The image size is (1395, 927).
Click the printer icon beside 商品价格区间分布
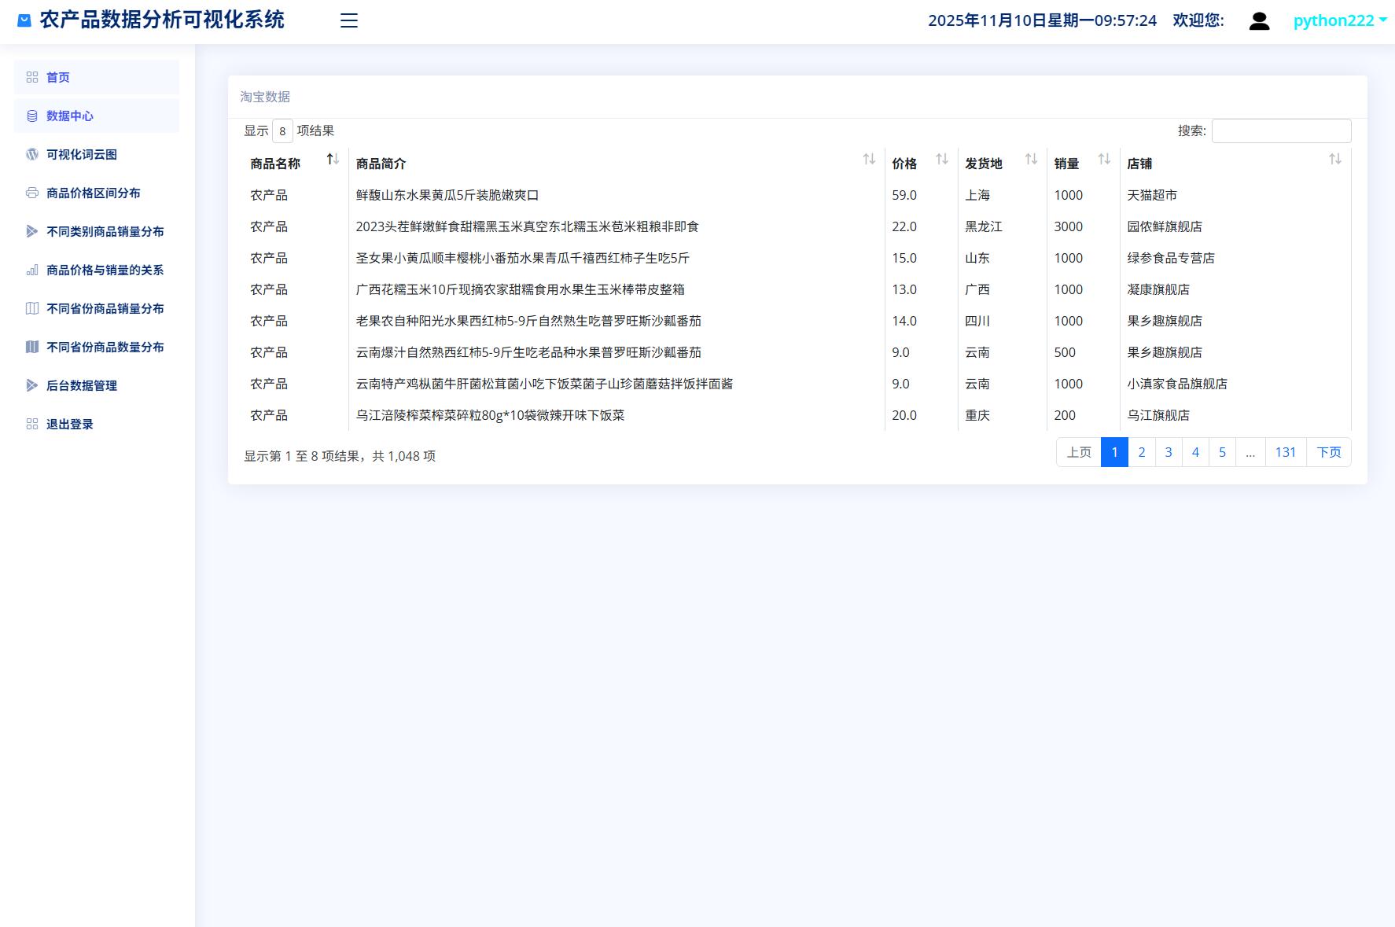(x=32, y=193)
